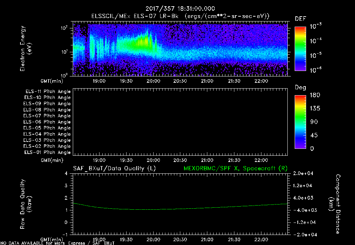Click the Deg color bar title
Screen dimensions: 355x245
point(301,88)
